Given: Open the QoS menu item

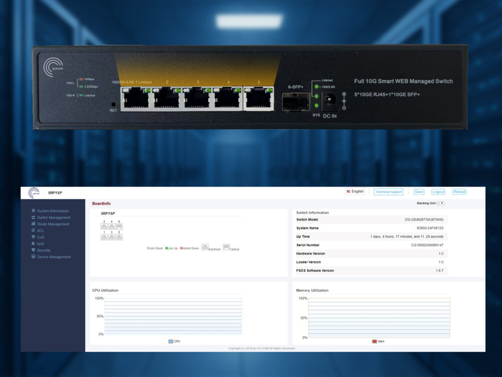Looking at the screenshot, I should (41, 243).
